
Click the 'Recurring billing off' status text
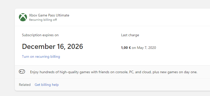[43, 20]
